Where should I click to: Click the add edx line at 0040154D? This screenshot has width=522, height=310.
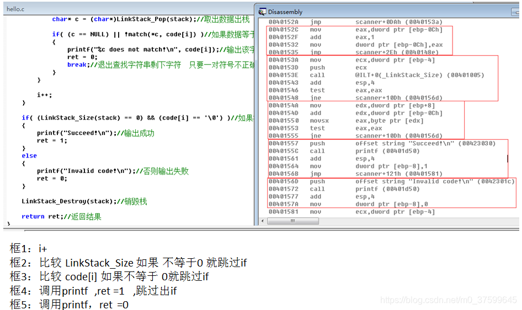pos(355,113)
